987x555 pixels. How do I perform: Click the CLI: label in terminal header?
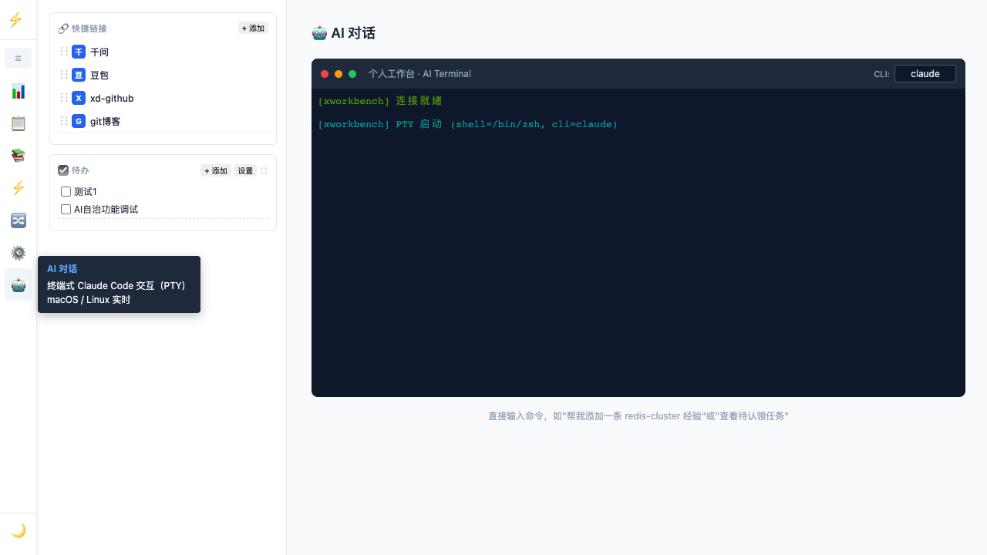881,74
